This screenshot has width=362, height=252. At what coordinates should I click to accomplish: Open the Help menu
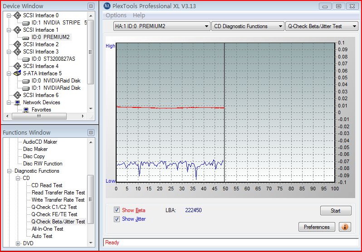(x=139, y=15)
